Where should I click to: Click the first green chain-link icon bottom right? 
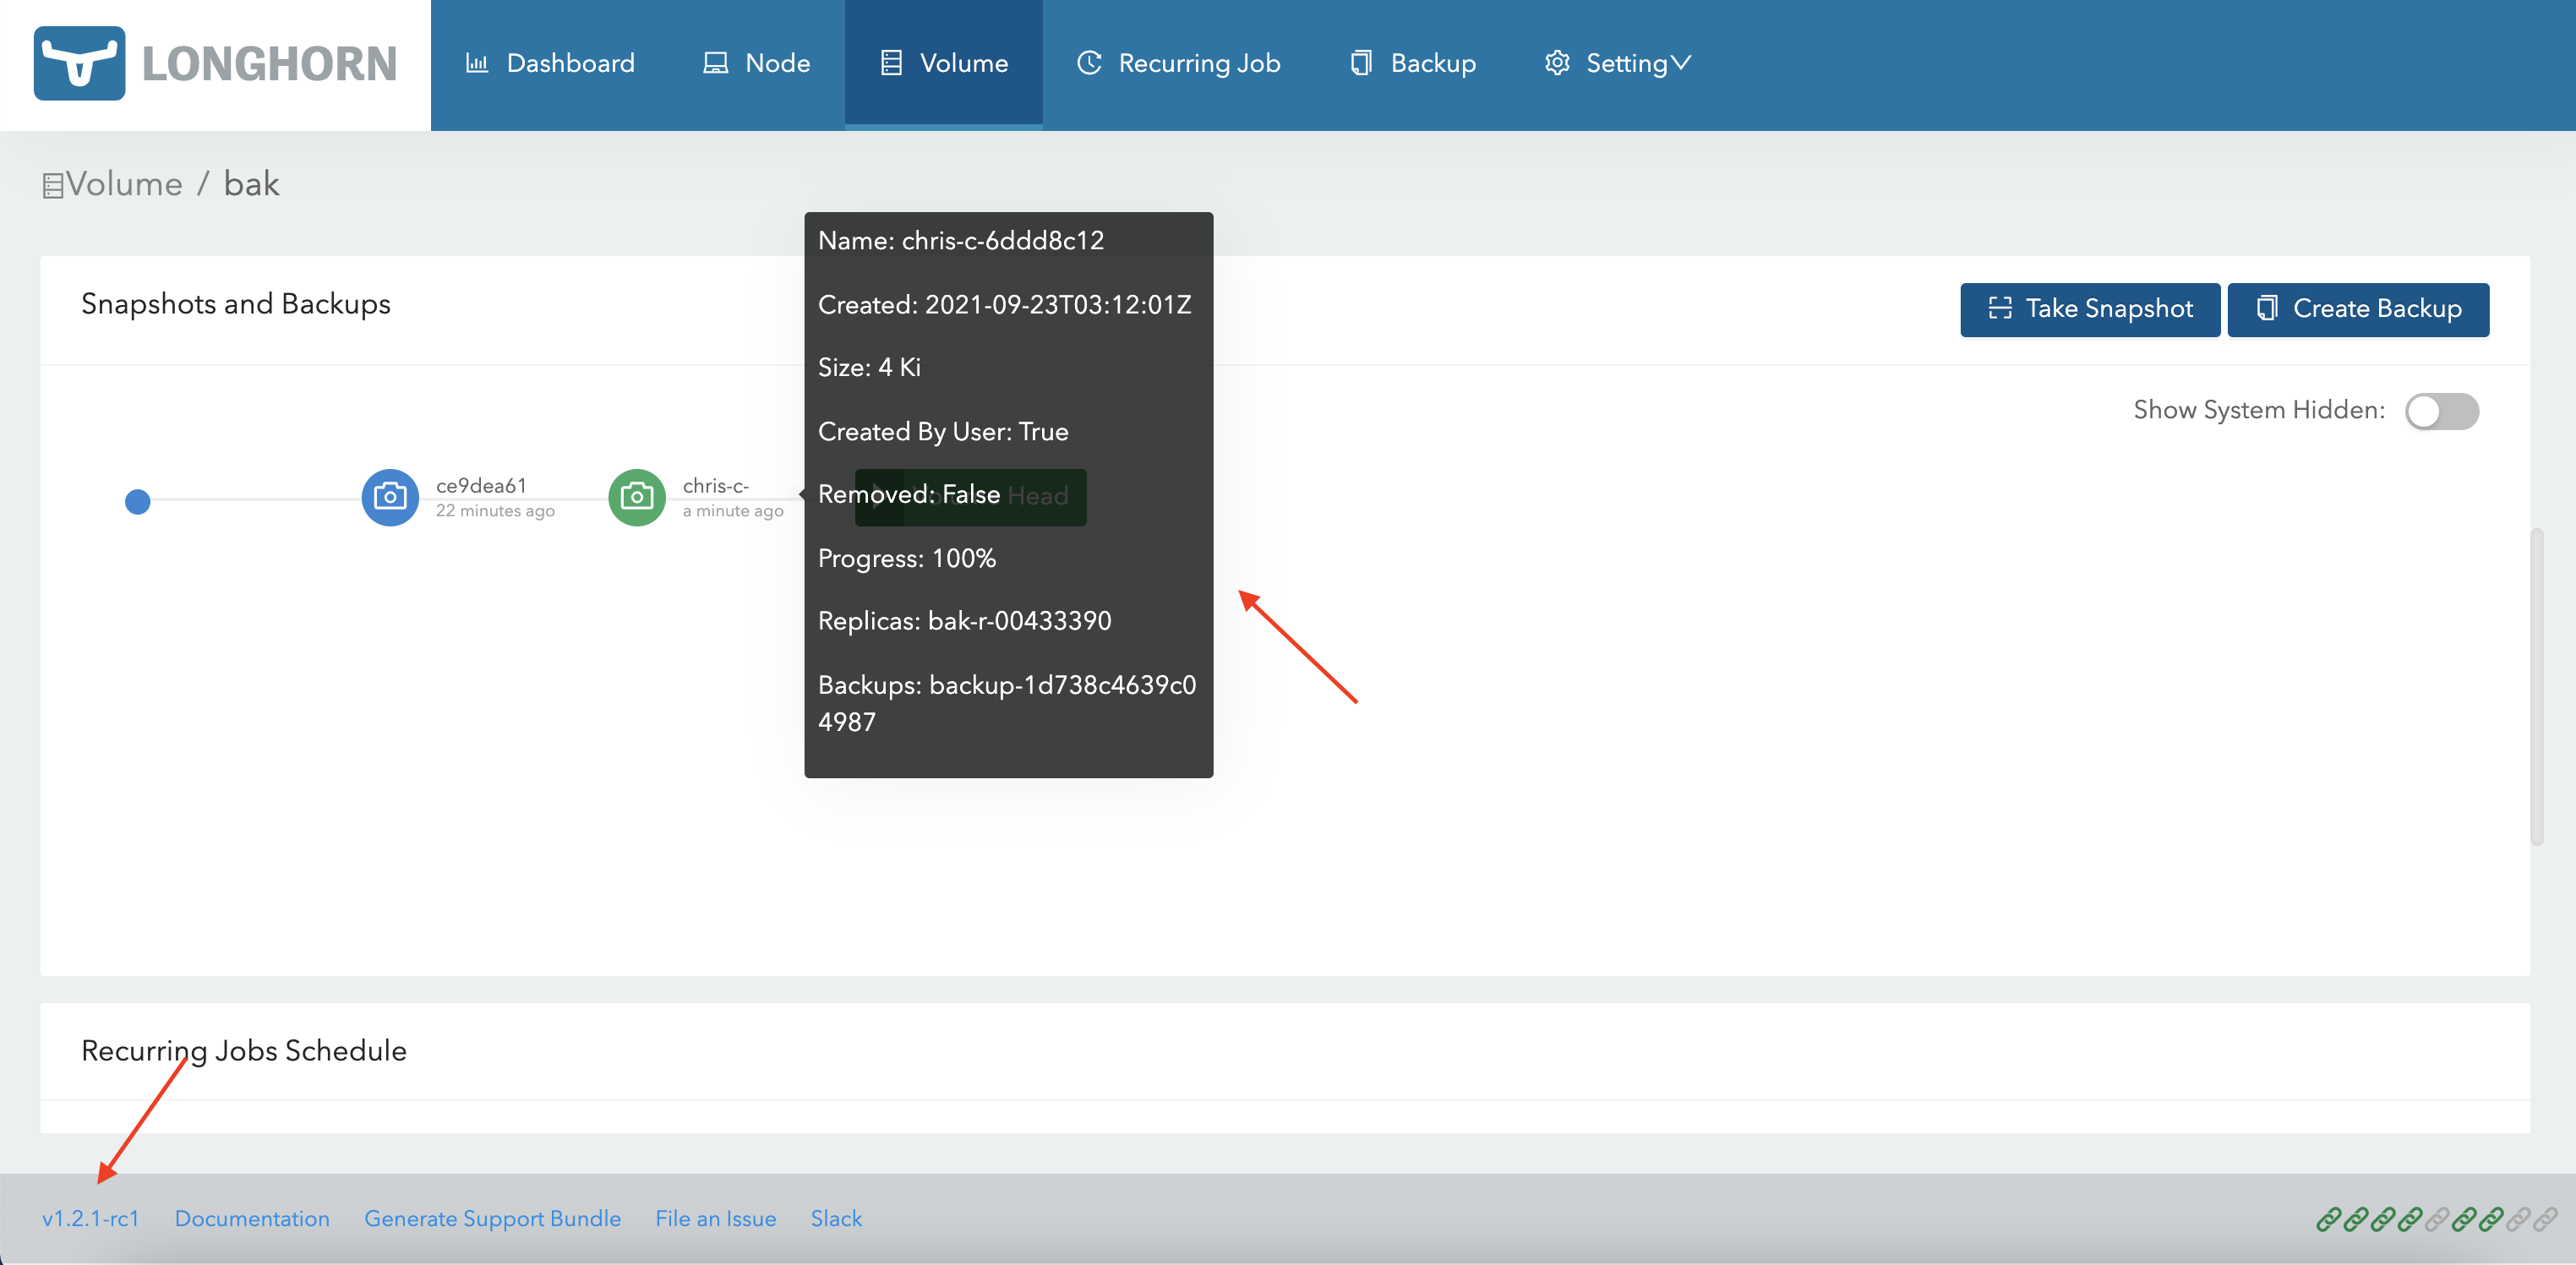pyautogui.click(x=2330, y=1221)
